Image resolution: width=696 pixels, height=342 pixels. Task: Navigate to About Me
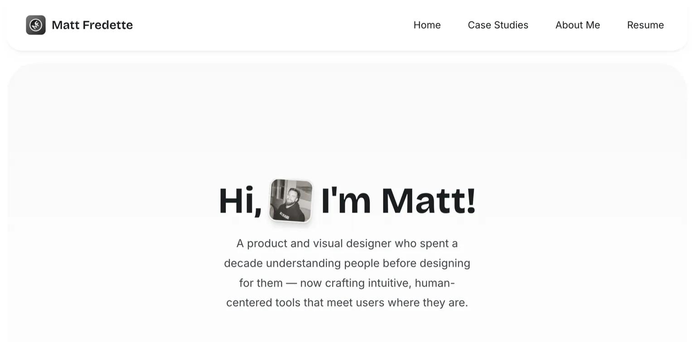tap(578, 25)
